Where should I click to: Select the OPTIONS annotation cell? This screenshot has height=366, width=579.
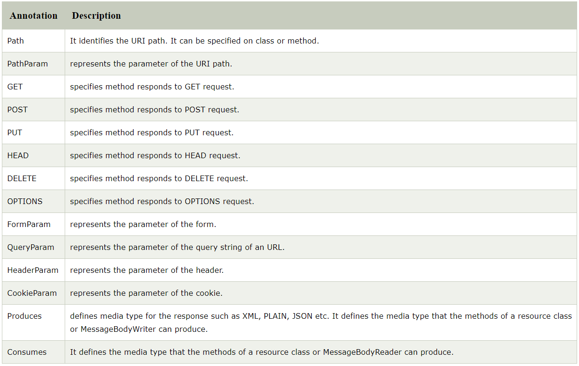[x=25, y=201]
